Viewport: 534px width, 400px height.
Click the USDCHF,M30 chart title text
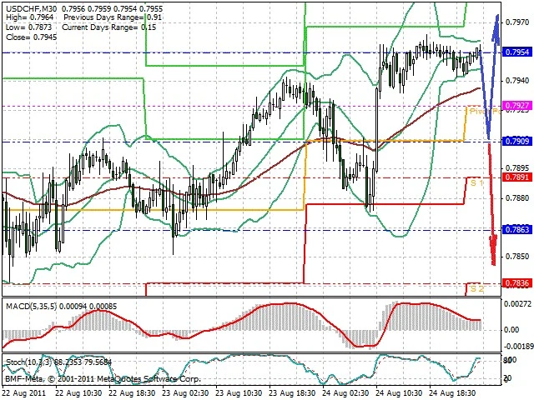point(84,8)
